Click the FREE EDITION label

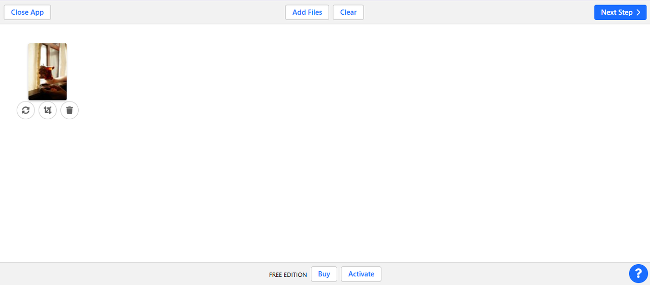(288, 275)
